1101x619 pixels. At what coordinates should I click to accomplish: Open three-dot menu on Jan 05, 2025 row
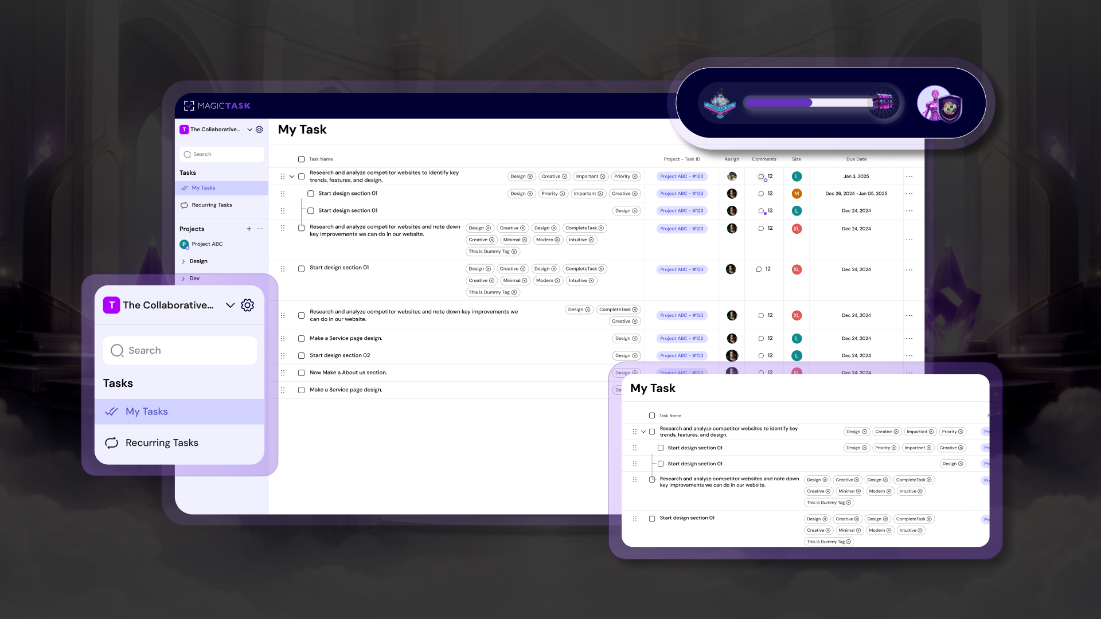(909, 194)
